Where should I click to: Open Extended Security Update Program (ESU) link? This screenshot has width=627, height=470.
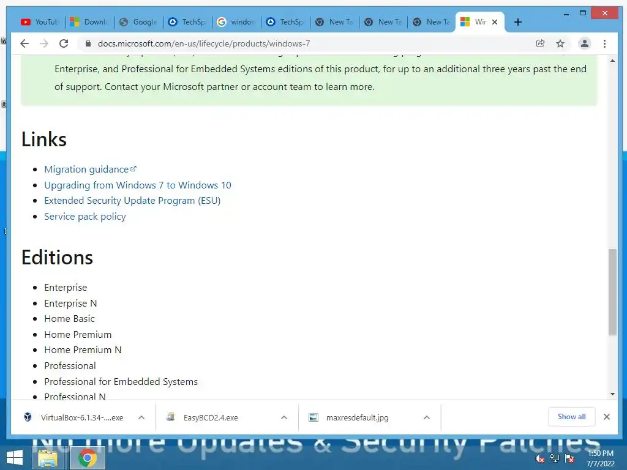click(x=132, y=201)
